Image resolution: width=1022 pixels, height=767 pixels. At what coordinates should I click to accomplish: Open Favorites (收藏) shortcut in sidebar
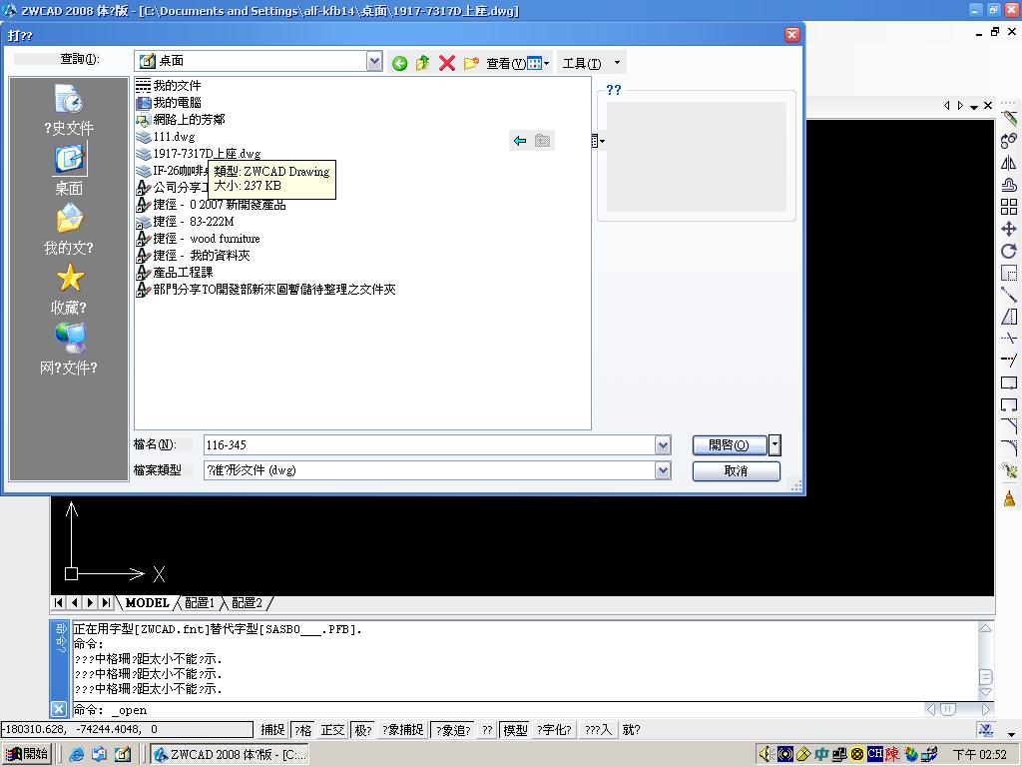[69, 289]
